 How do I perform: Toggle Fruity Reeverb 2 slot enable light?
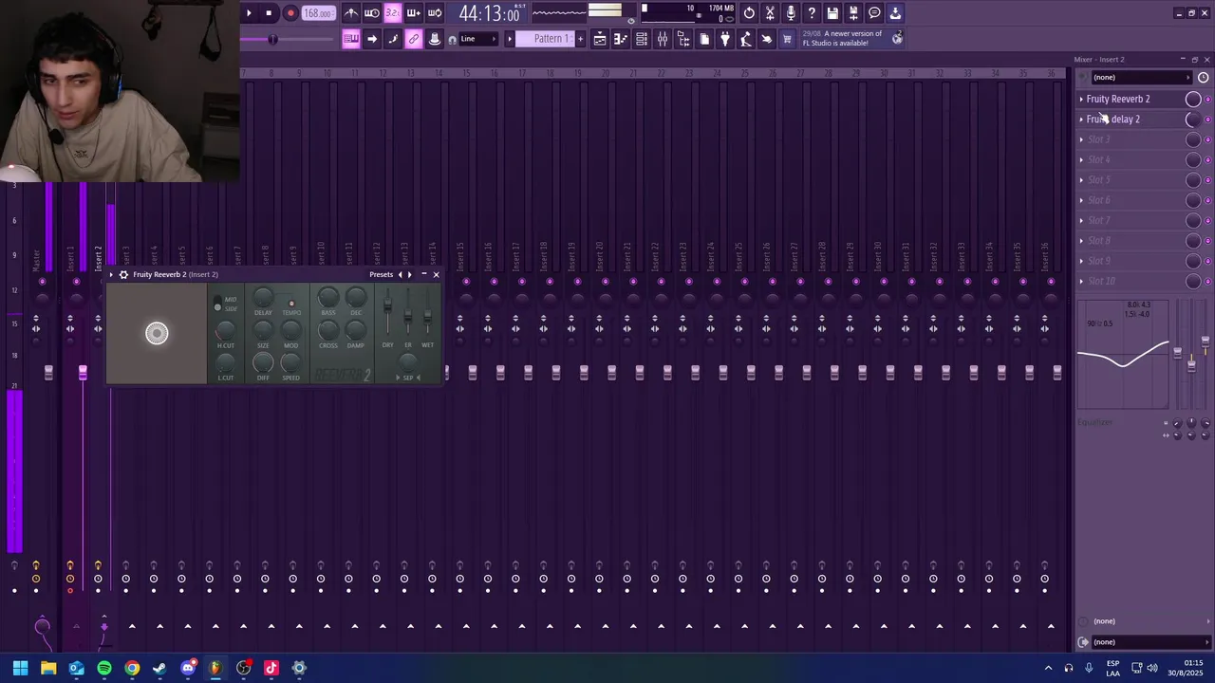pos(1207,100)
